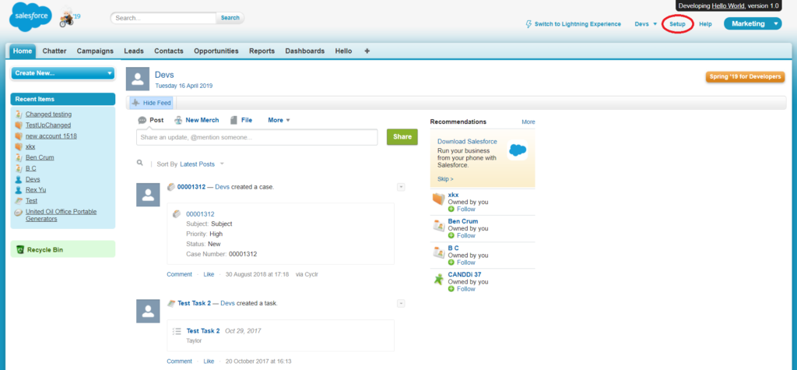The image size is (797, 370).
Task: Click green plus Follow icon under CANDDi 37
Action: point(451,289)
